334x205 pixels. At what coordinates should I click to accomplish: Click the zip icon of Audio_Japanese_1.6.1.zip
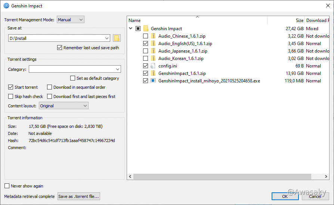coord(153,51)
